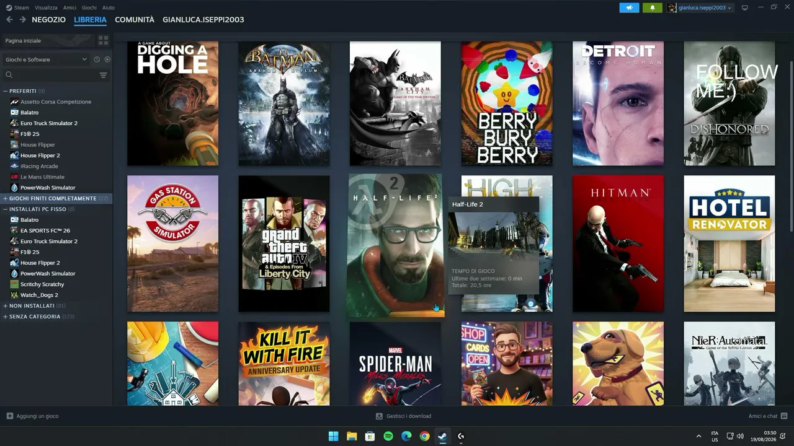Image resolution: width=794 pixels, height=446 pixels.
Task: Open the gianluca.iseppi2003 account dropdown
Action: [705, 7]
